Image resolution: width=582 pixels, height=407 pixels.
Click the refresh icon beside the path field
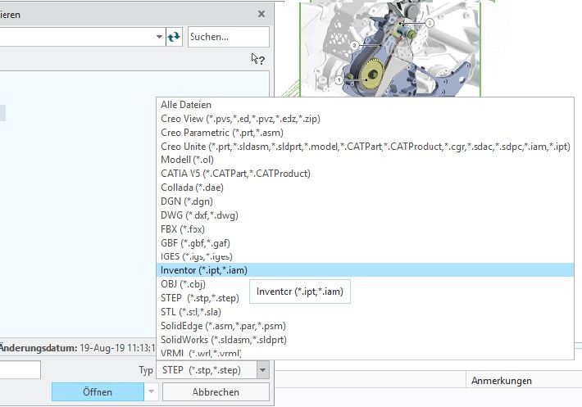[174, 37]
